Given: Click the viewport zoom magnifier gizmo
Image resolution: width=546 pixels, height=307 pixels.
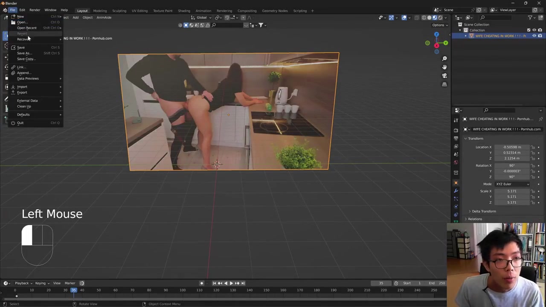Looking at the screenshot, I should (x=444, y=58).
